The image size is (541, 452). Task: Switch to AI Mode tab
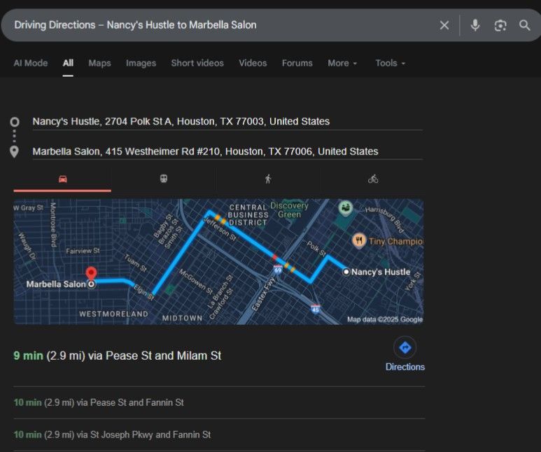[x=31, y=63]
